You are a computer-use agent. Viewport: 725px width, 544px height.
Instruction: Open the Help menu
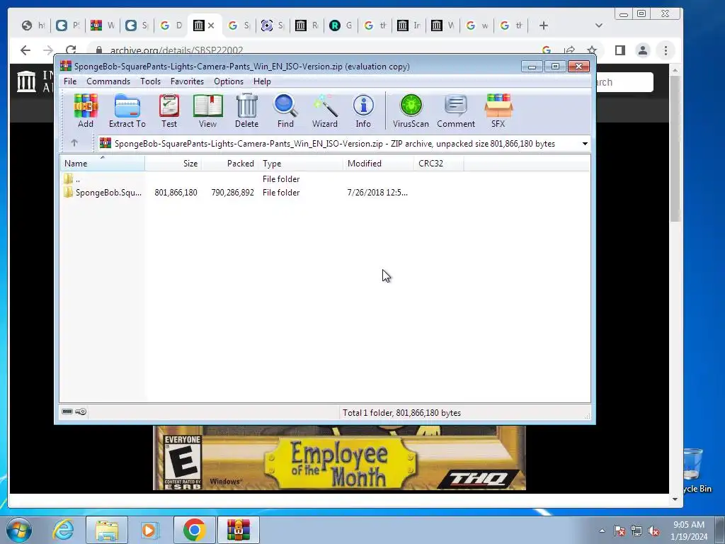click(262, 81)
